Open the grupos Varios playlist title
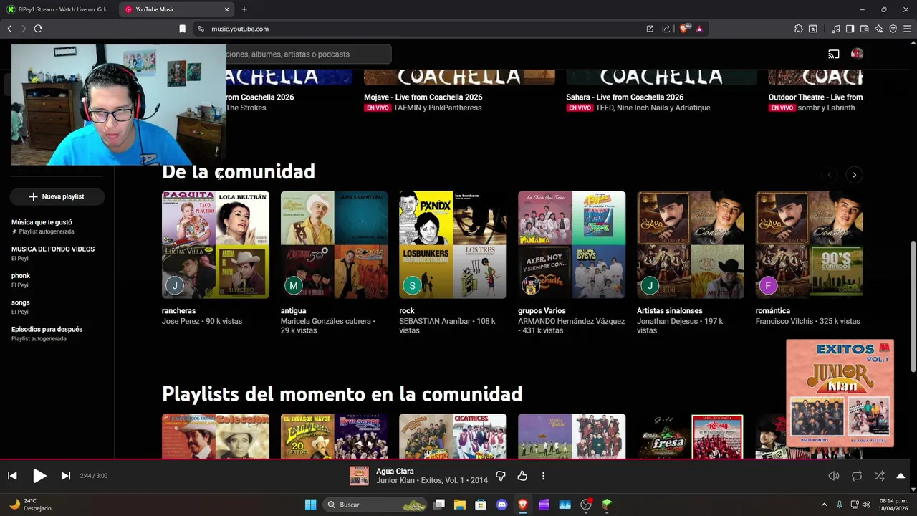The image size is (917, 516). tap(542, 311)
